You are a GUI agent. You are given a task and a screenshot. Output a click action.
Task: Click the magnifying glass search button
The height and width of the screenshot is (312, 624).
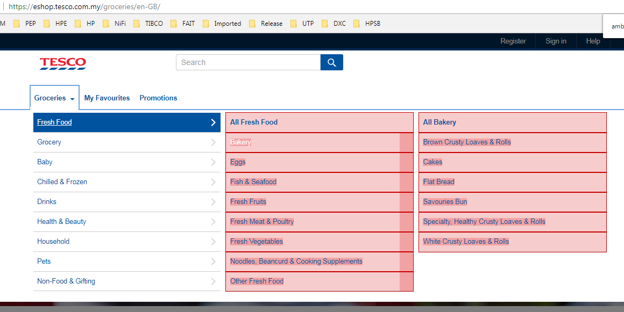(x=331, y=62)
